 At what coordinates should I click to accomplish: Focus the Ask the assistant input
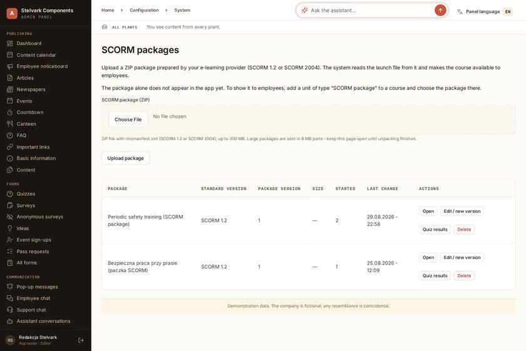coord(371,11)
